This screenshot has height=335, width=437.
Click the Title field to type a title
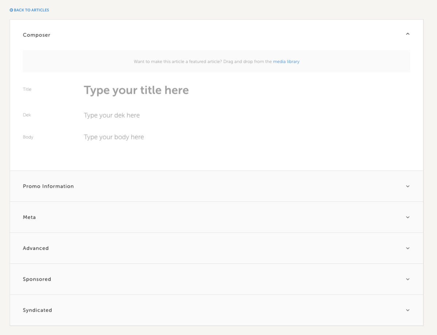pyautogui.click(x=136, y=90)
